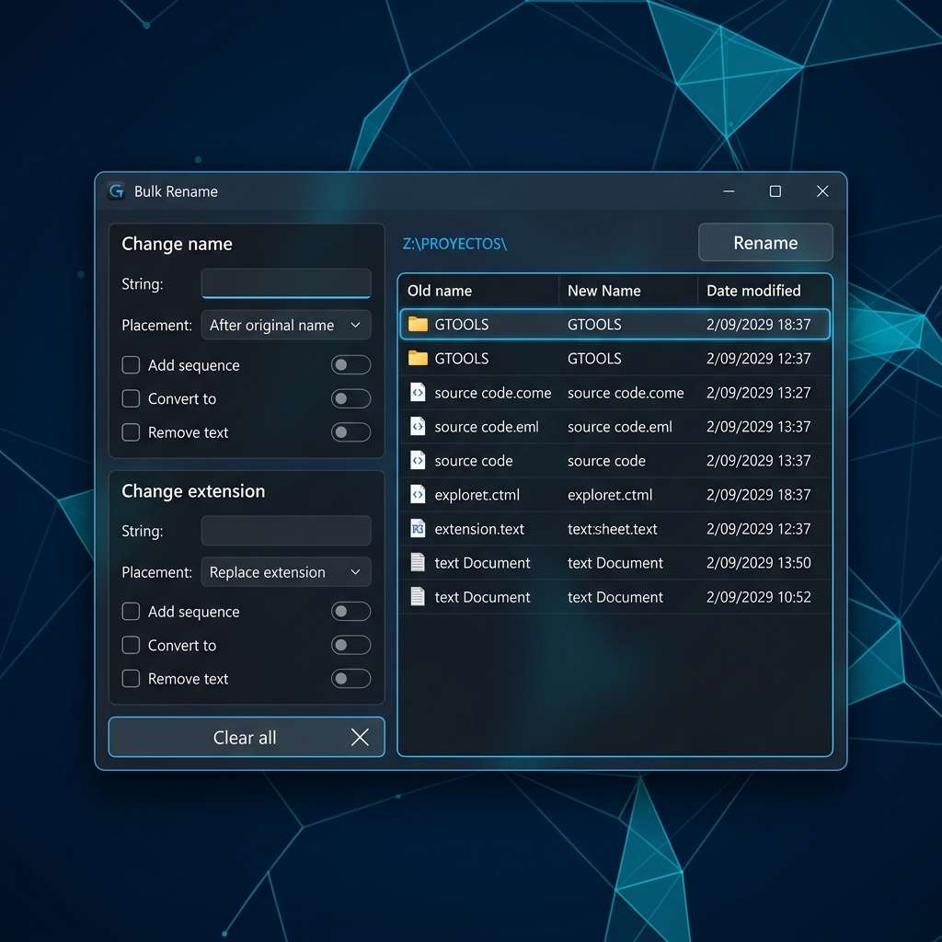Check Convert to under Change name
Viewport: 942px width, 942px height.
[131, 398]
